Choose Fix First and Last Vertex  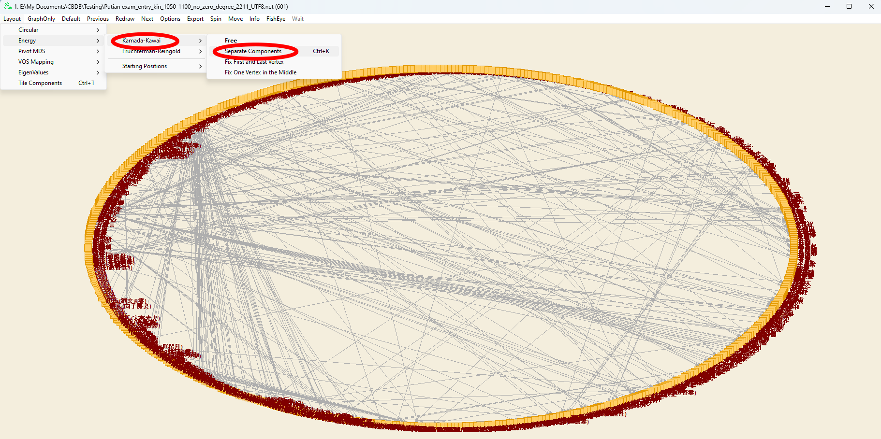(x=254, y=62)
